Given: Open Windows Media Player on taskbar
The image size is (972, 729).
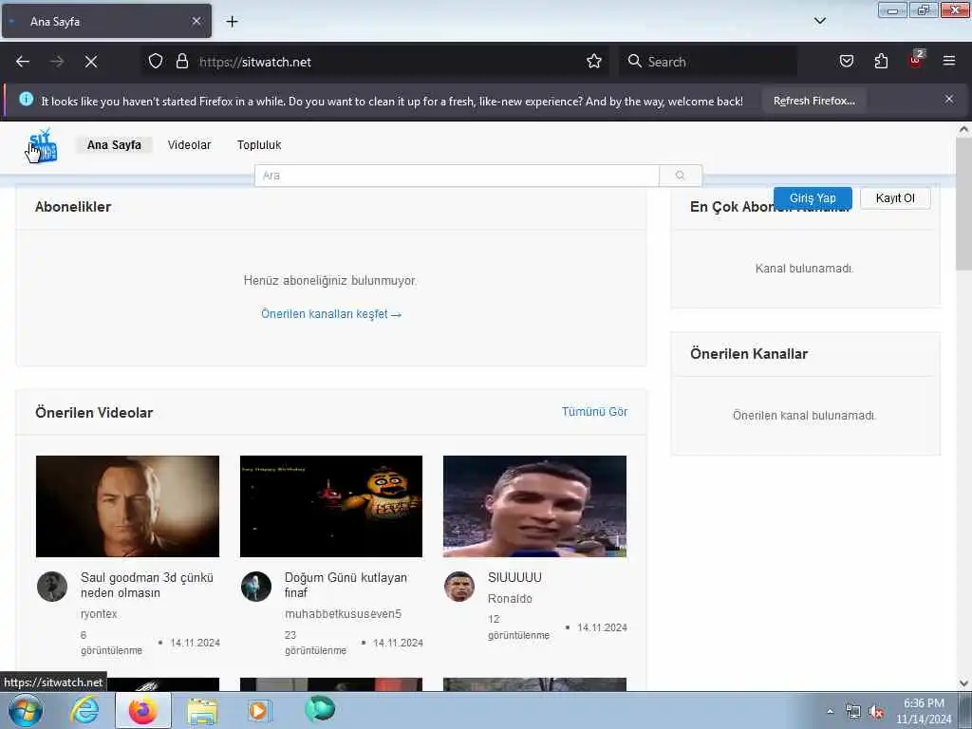Looking at the screenshot, I should pyautogui.click(x=260, y=710).
